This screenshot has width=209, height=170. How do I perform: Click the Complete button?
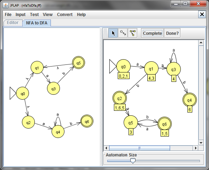click(x=153, y=33)
